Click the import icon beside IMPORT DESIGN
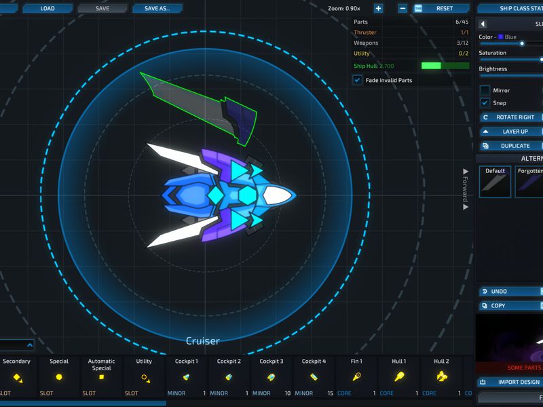543x407 pixels. (483, 382)
